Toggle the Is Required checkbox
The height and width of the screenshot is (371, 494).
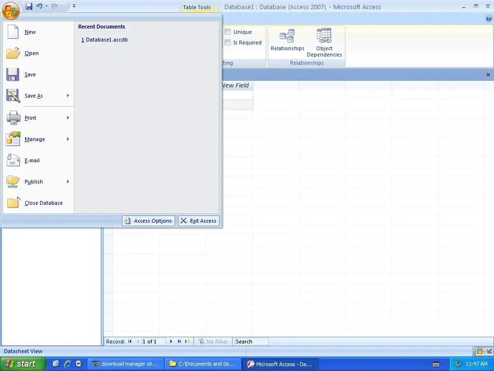click(x=228, y=43)
